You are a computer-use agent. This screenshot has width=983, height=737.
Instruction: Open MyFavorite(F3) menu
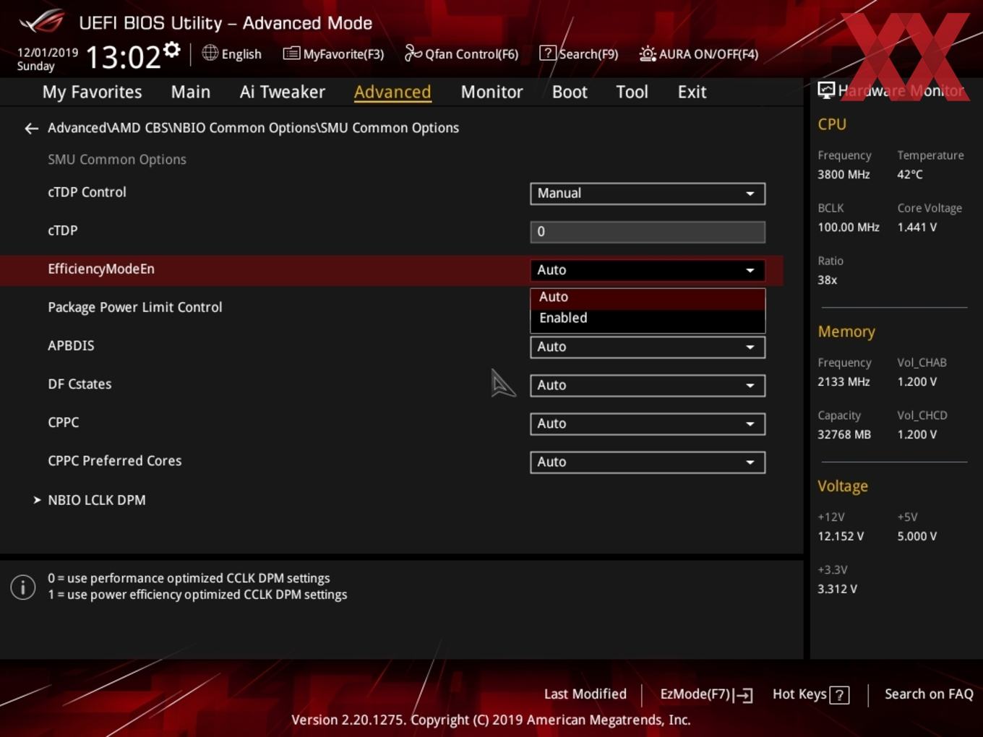click(x=333, y=53)
